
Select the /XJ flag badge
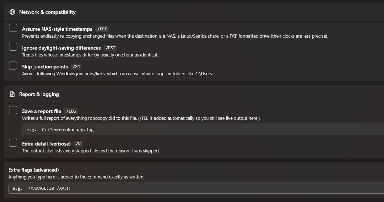tap(76, 67)
